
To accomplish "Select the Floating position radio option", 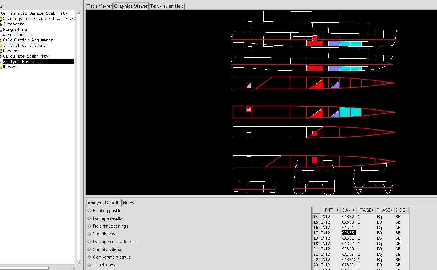I will (89, 211).
